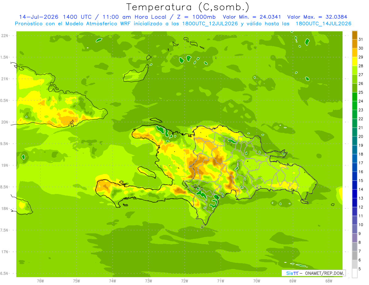
Task: Click legend value '27' on the color bar
Action: (x=361, y=75)
